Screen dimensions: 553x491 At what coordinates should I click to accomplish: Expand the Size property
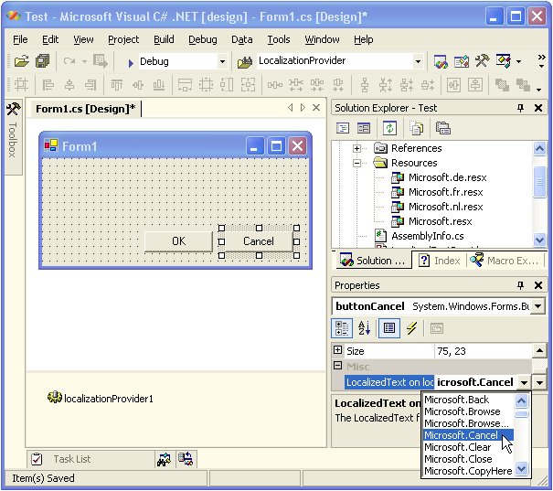[x=337, y=350]
